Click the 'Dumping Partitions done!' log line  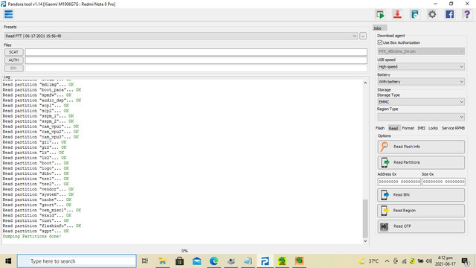click(x=32, y=237)
